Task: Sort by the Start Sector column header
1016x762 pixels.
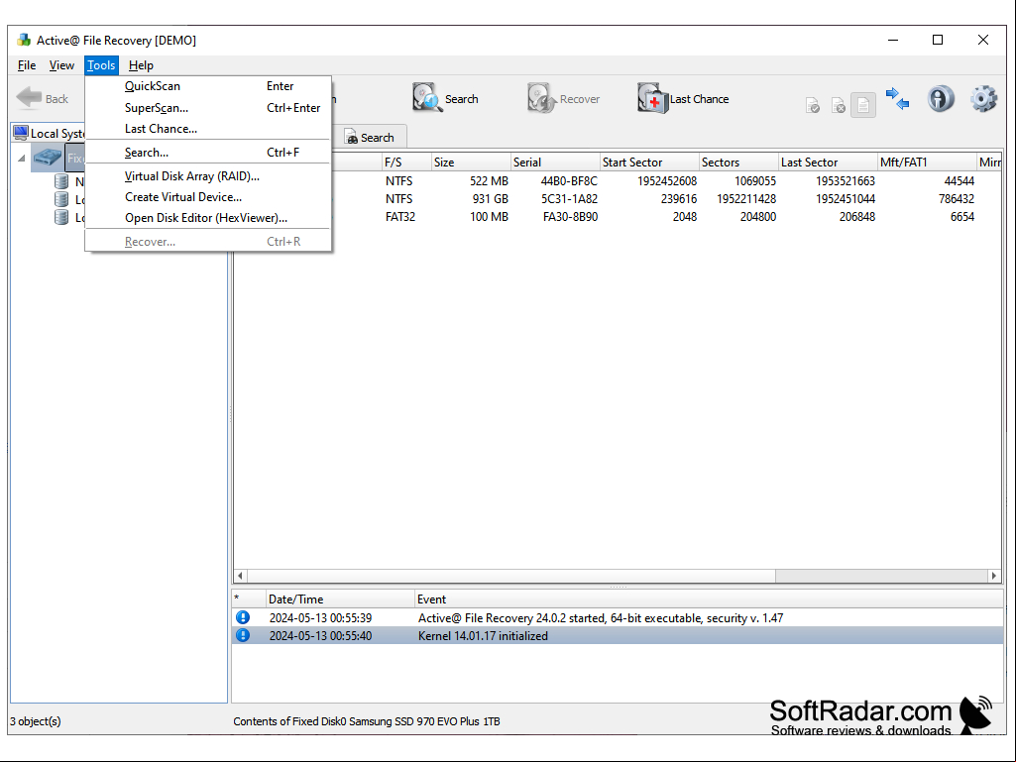Action: pos(649,162)
